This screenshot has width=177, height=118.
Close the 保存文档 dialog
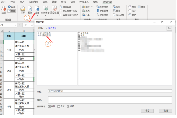point(171,22)
